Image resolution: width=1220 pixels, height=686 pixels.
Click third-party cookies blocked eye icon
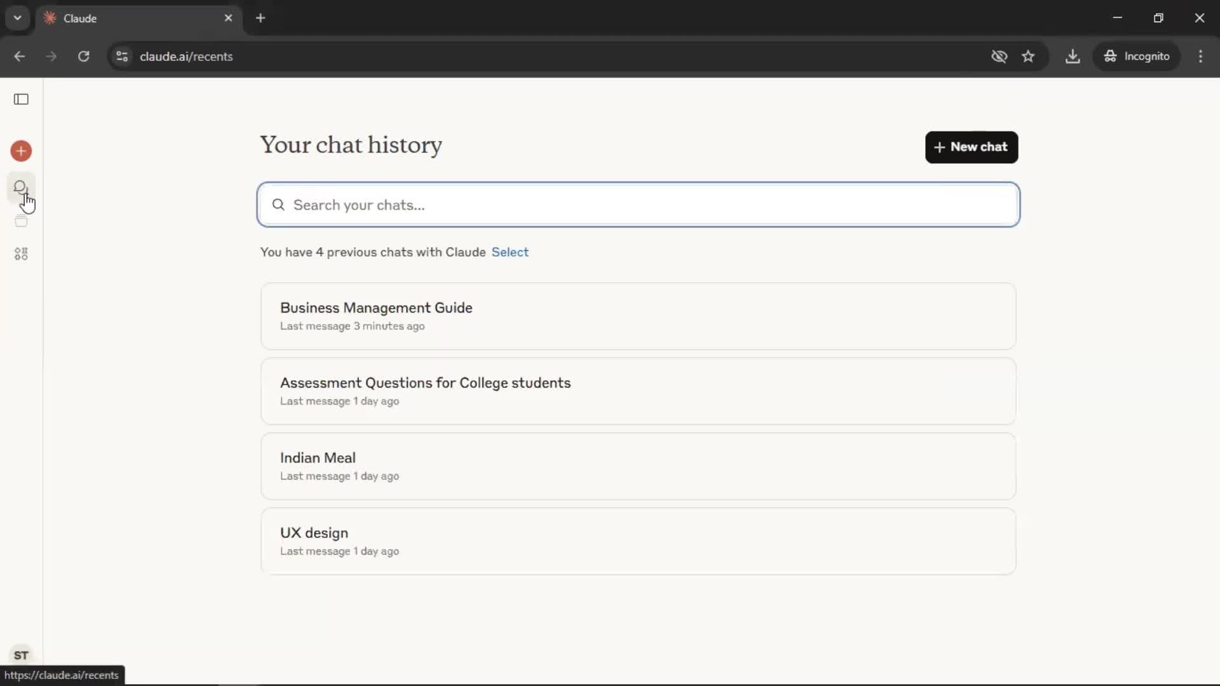click(999, 57)
